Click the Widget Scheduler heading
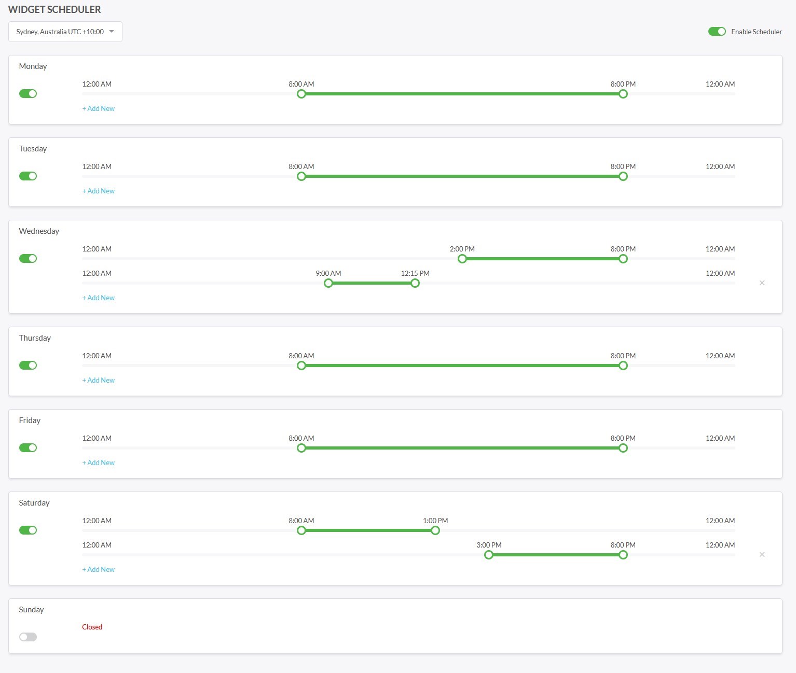The image size is (796, 673). click(54, 9)
